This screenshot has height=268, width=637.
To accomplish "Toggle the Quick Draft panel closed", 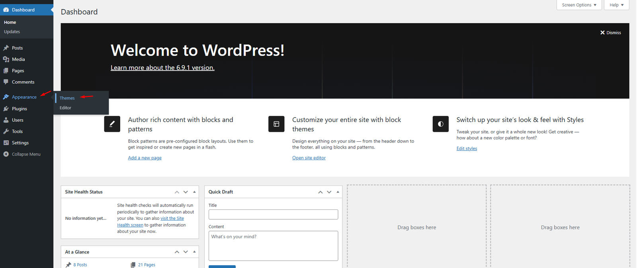I will pos(338,192).
